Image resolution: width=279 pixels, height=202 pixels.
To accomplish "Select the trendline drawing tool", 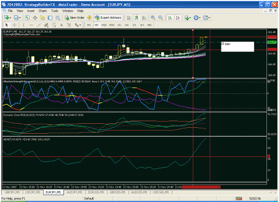I will tap(39, 25).
